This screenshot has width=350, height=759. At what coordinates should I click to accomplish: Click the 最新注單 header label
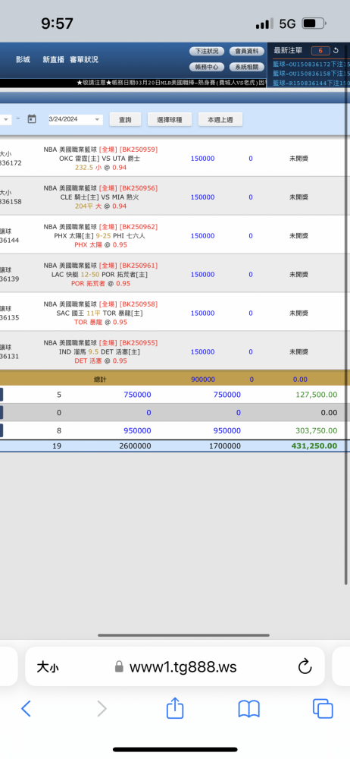[x=288, y=50]
